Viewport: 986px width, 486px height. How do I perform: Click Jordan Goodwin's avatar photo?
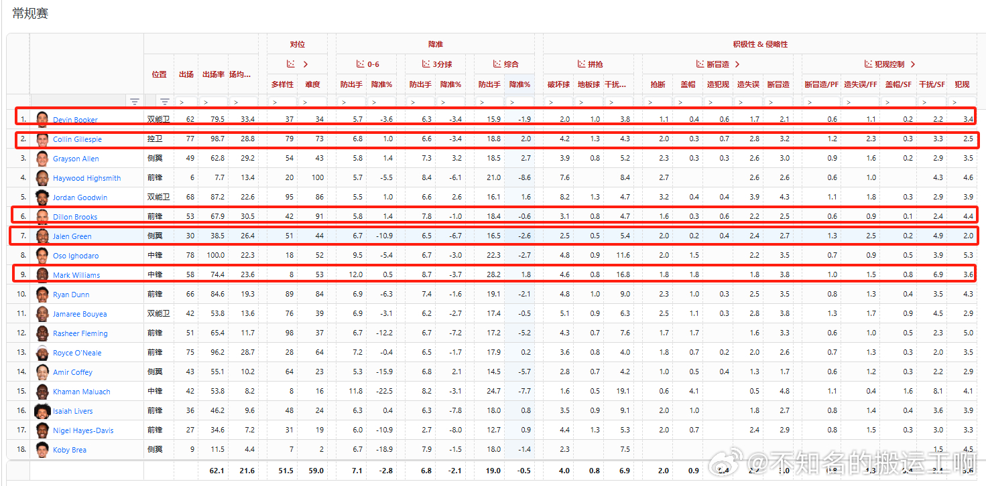click(x=43, y=197)
